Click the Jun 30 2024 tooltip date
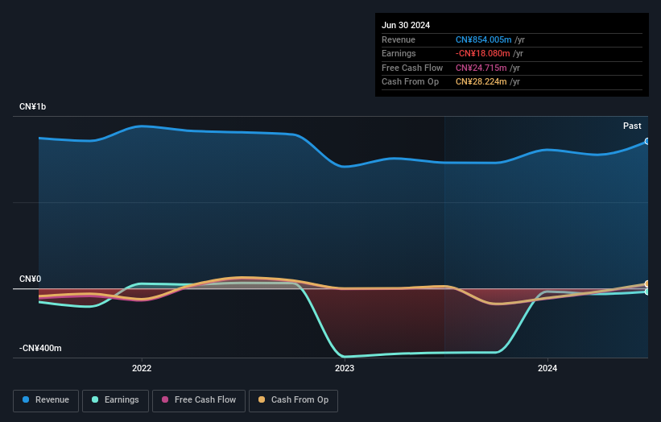This screenshot has height=422, width=661. 406,25
